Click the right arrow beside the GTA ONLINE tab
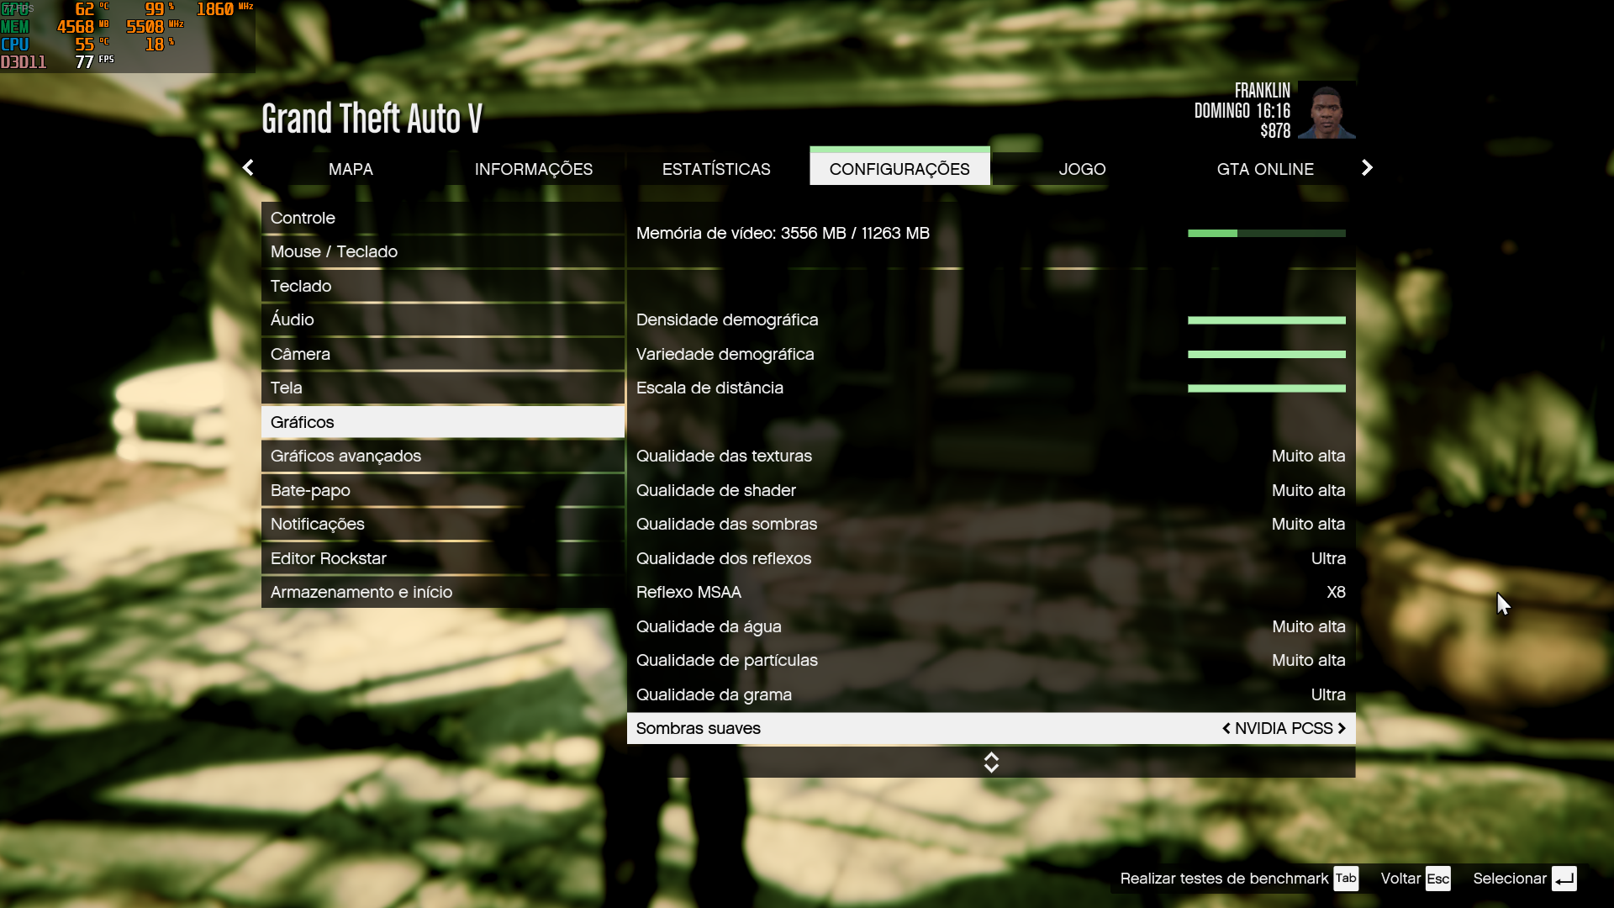The height and width of the screenshot is (908, 1614). pos(1367,167)
